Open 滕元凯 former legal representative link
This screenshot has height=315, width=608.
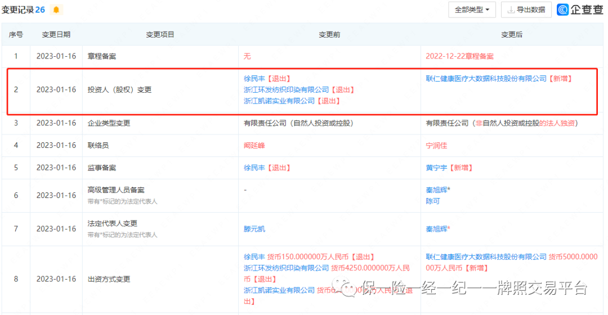click(x=254, y=229)
